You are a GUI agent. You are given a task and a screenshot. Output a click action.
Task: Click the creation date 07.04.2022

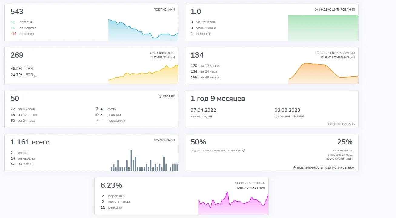[x=203, y=110]
